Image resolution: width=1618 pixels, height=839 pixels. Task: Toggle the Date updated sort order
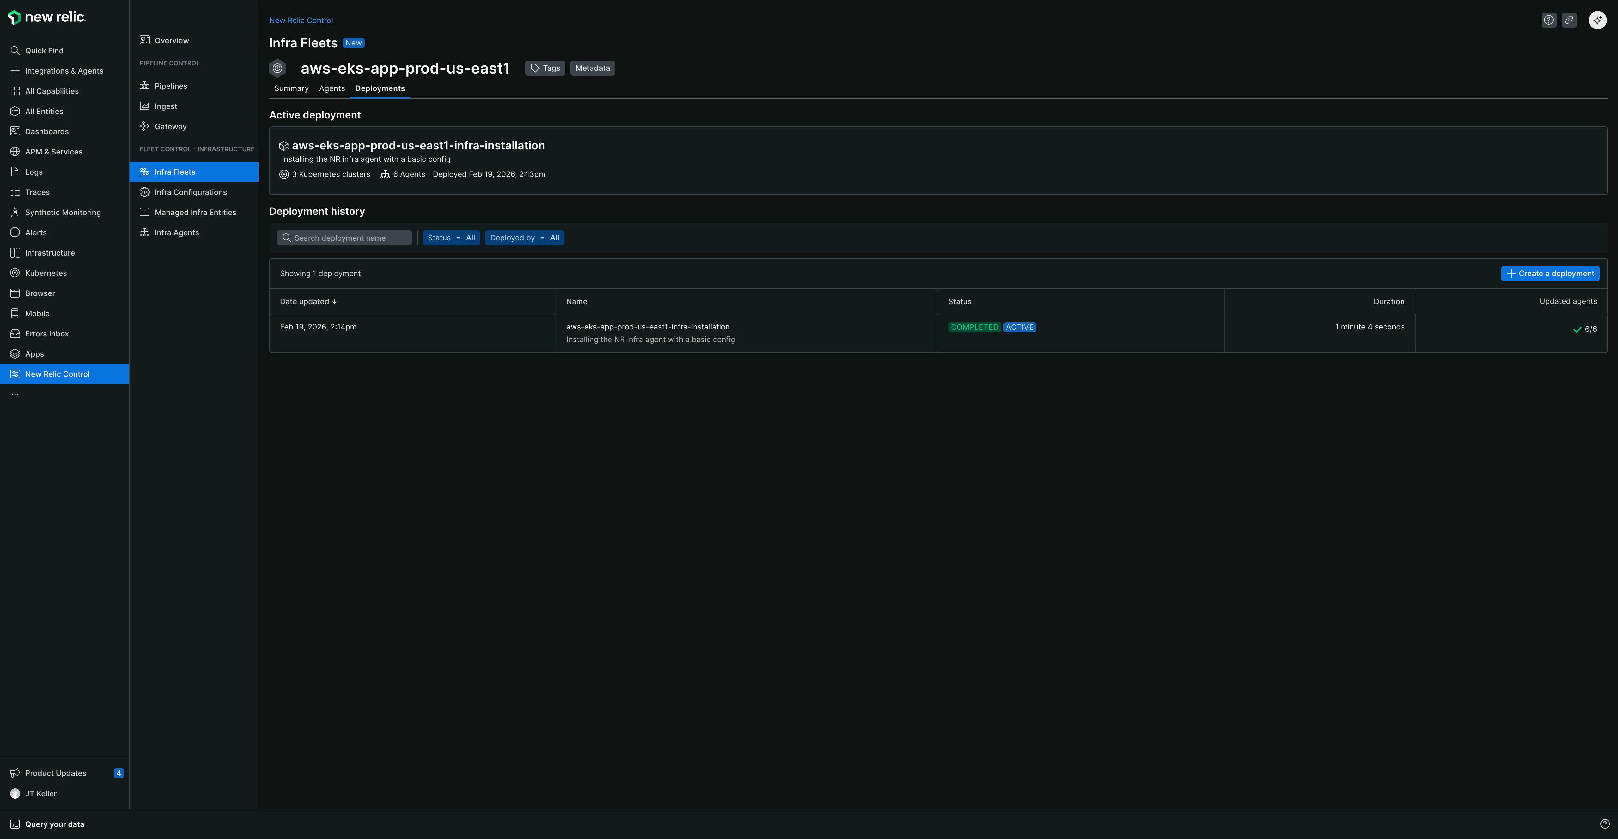pyautogui.click(x=308, y=301)
